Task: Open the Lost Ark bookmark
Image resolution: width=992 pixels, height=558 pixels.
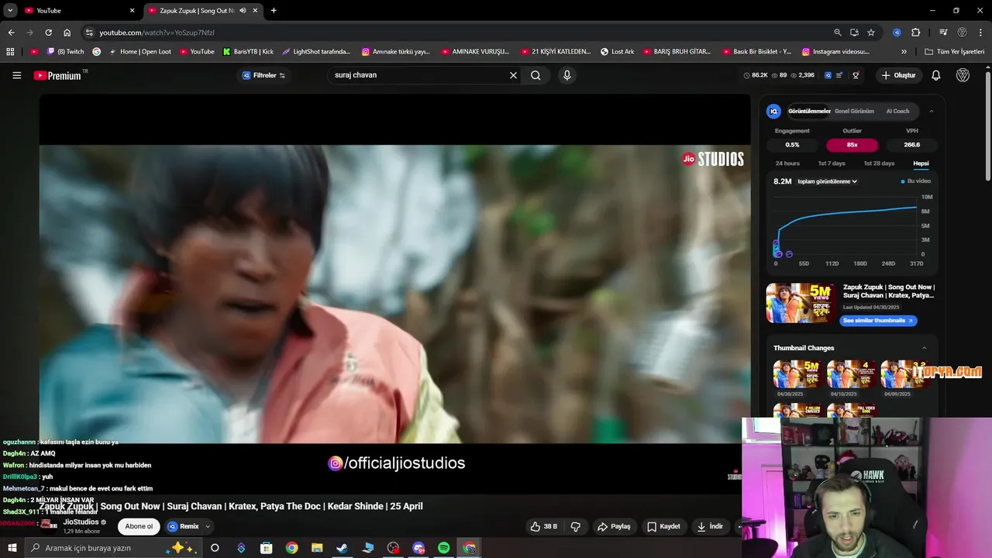Action: coord(618,52)
